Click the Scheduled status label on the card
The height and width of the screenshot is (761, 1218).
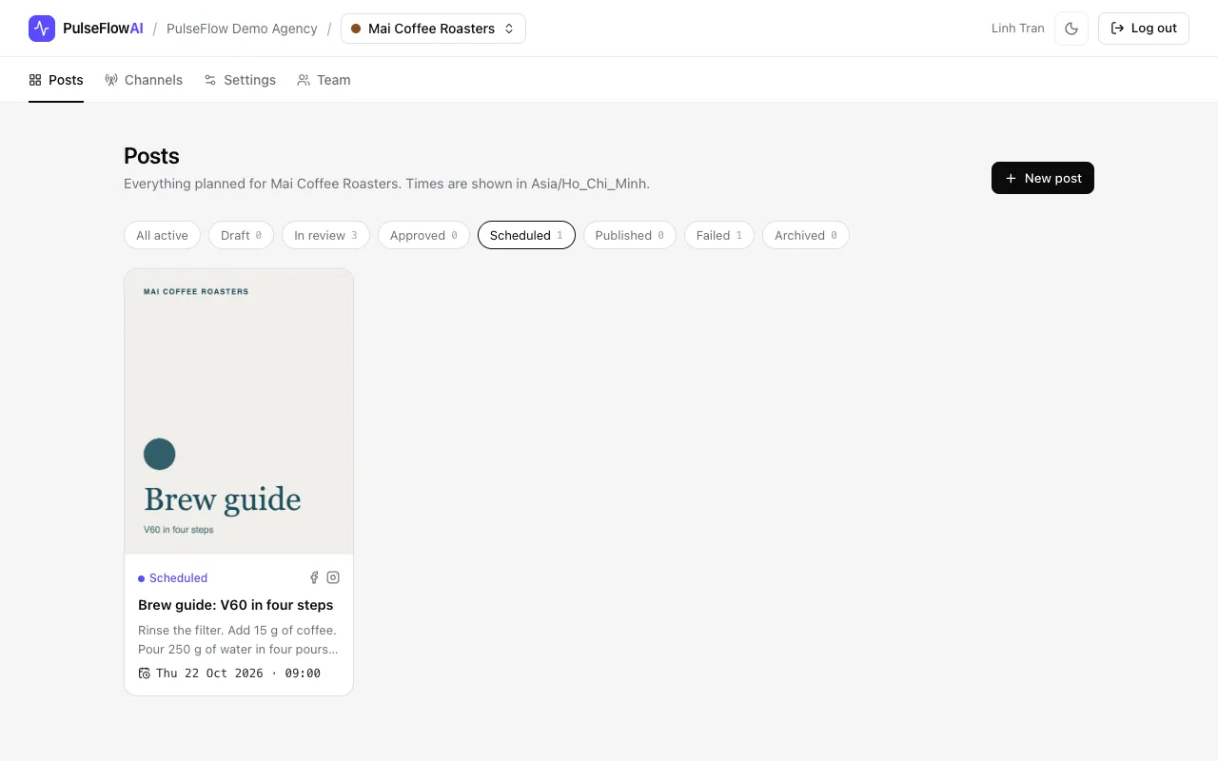tap(172, 577)
